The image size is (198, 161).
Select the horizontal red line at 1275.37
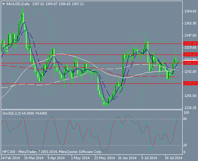[x=92, y=83]
